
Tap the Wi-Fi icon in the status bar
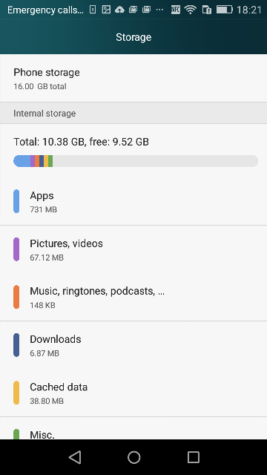[191, 10]
